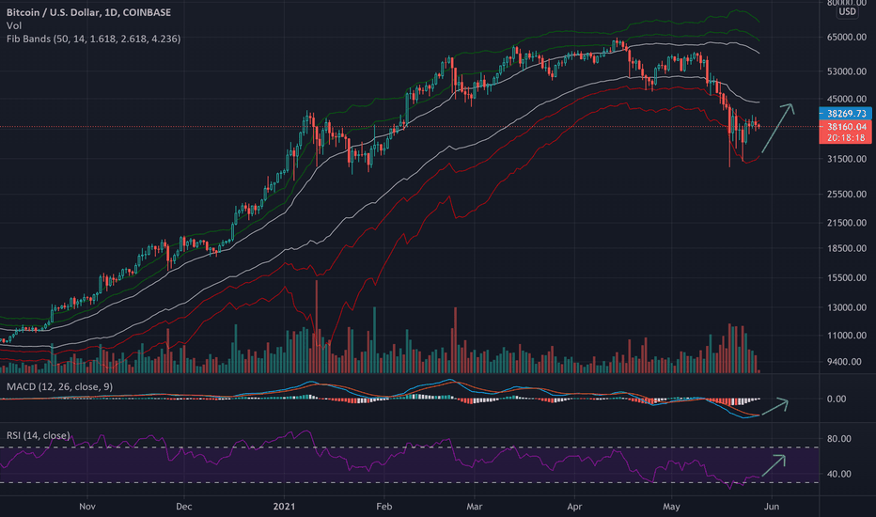This screenshot has height=517, width=876.
Task: Click the Dec label on time axis
Action: click(184, 507)
